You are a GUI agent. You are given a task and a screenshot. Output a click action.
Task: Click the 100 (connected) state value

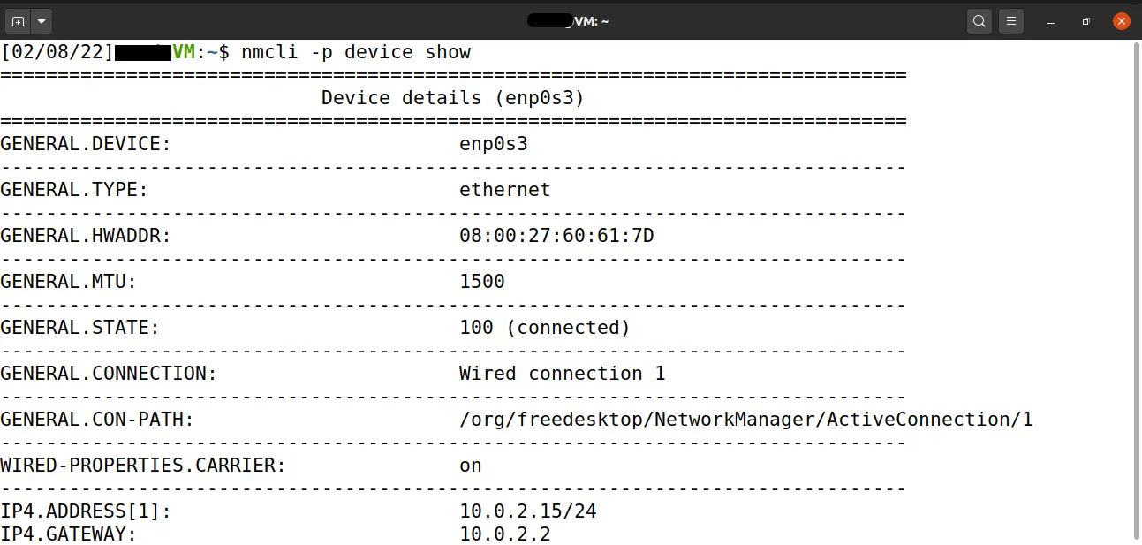point(545,328)
